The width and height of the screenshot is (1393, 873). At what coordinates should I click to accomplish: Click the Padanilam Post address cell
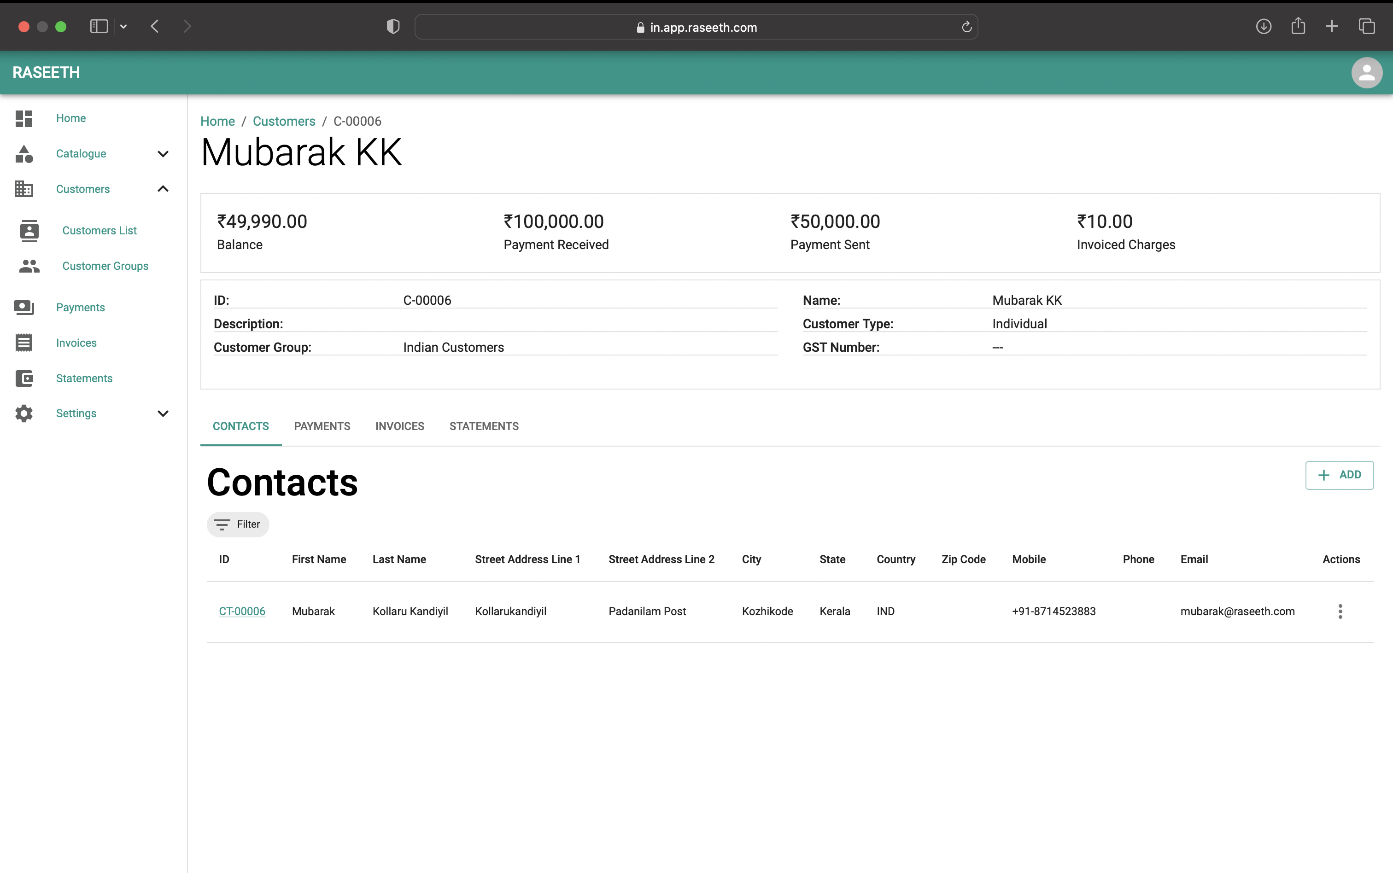tap(647, 611)
